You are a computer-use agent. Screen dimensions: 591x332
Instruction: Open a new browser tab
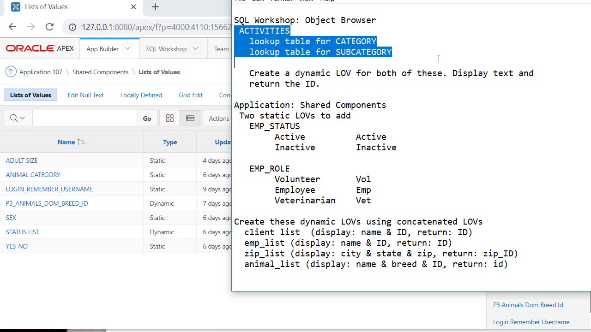coord(155,7)
